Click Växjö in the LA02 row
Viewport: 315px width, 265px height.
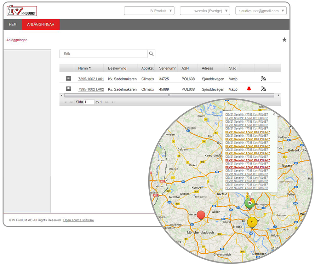click(x=233, y=89)
